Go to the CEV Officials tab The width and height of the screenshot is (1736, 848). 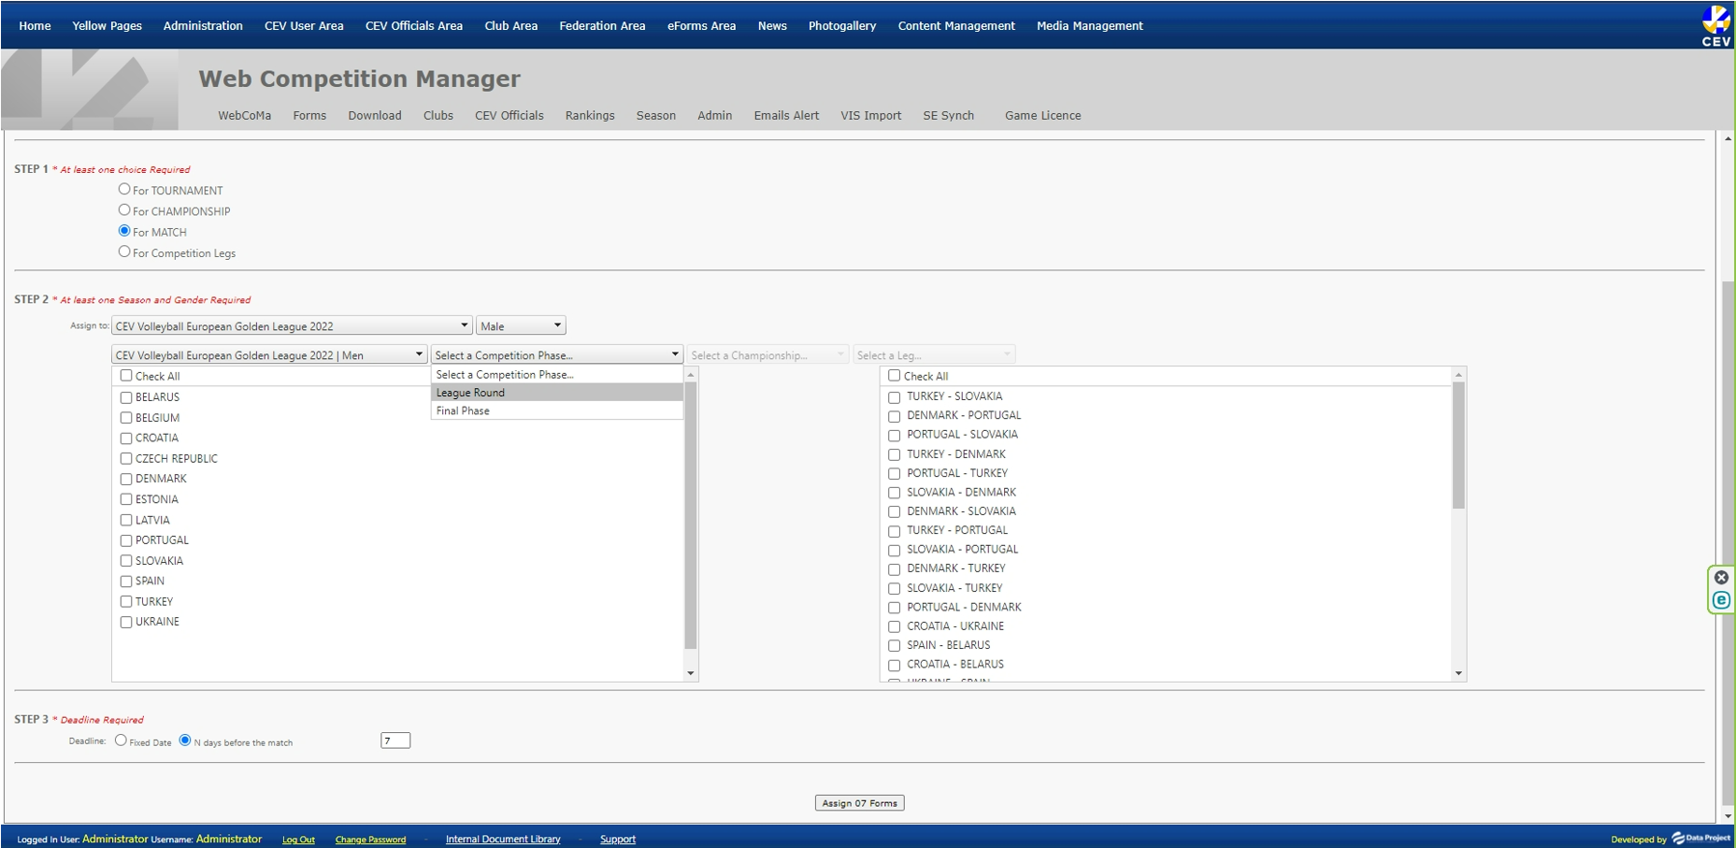click(x=509, y=116)
